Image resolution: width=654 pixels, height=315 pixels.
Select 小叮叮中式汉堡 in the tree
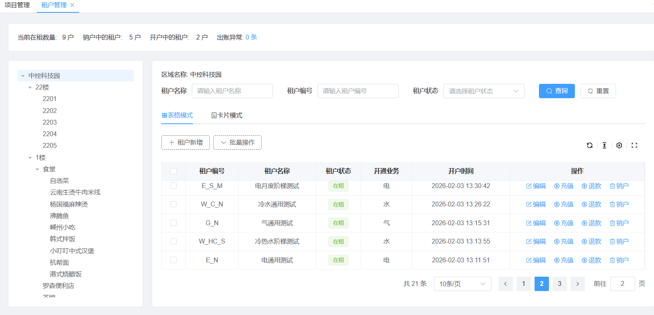(x=72, y=251)
